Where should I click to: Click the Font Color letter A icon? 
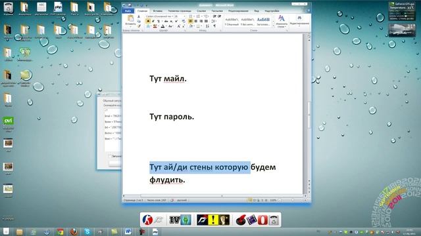click(x=162, y=26)
